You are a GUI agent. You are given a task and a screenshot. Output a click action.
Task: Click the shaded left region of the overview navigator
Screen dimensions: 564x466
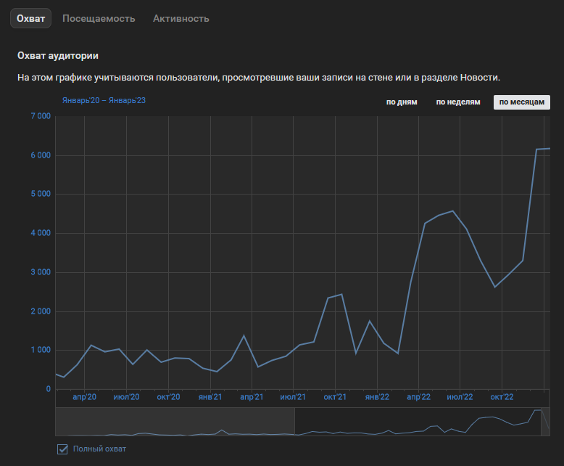coord(174,422)
